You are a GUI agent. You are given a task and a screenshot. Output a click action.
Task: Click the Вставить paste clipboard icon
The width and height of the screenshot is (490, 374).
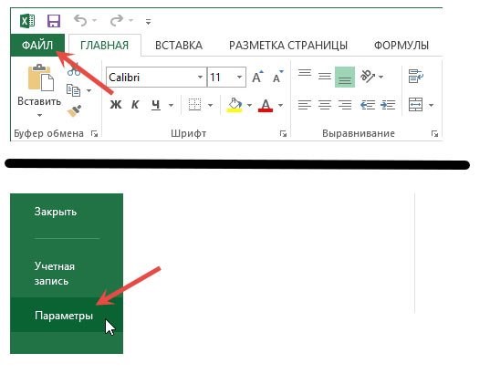41,78
